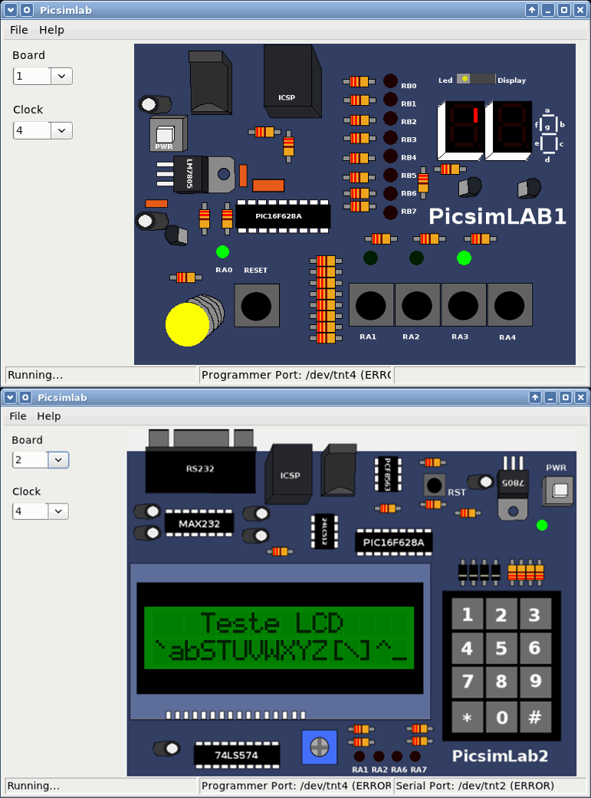This screenshot has width=591, height=798.
Task: Tap keypad key 6
Action: (x=534, y=649)
